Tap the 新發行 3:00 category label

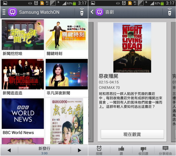pyautogui.click(x=44, y=151)
